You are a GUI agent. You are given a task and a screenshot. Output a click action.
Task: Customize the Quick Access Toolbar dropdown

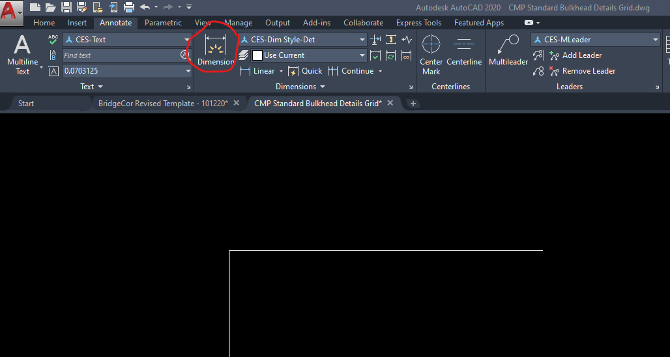189,7
